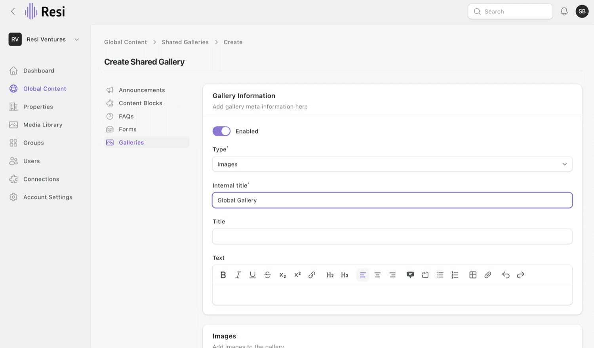Undo the last text edit
Image resolution: width=594 pixels, height=348 pixels.
point(506,275)
